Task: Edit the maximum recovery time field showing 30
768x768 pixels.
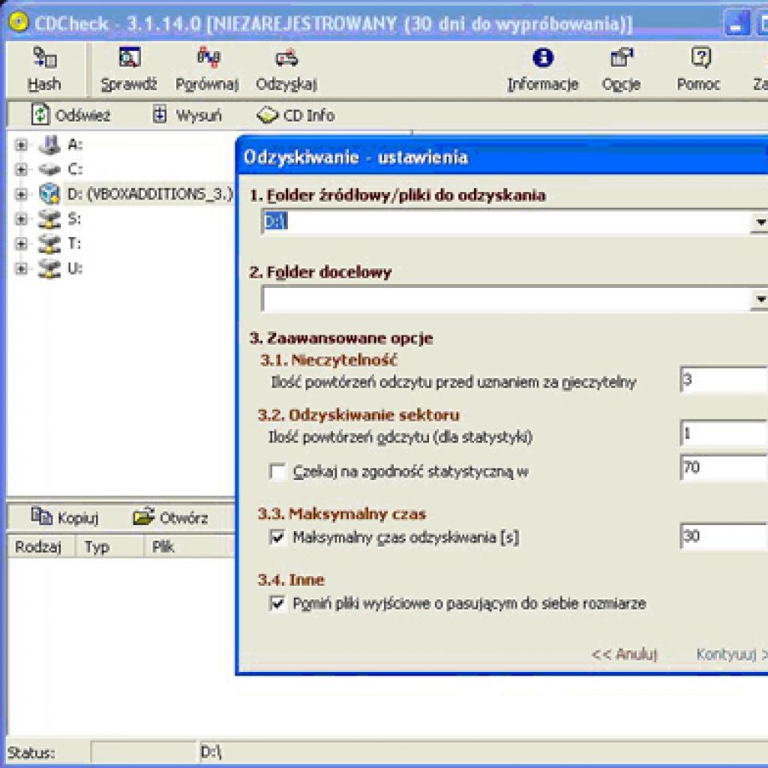Action: (724, 536)
